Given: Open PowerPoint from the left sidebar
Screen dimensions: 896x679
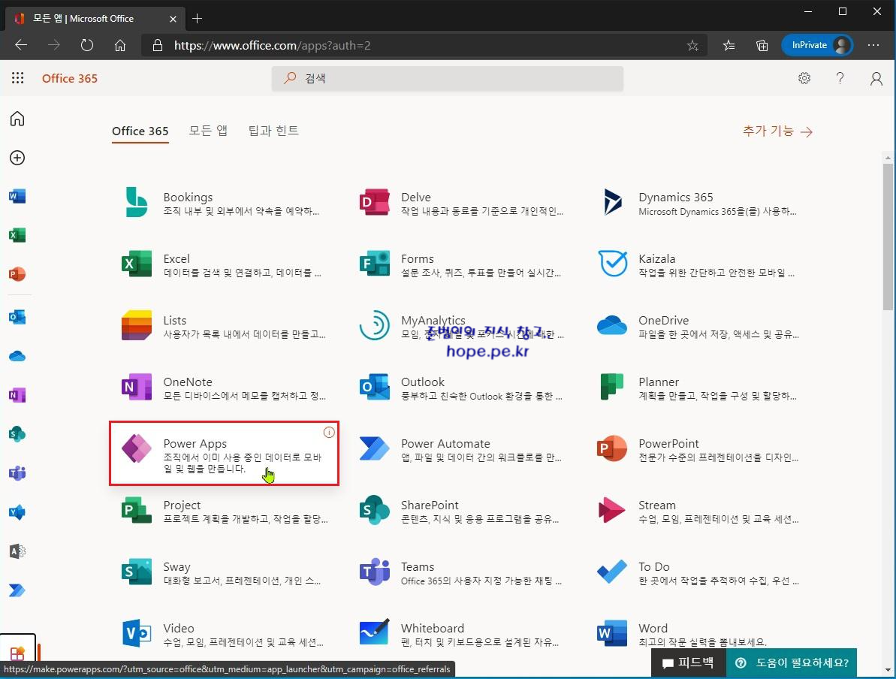Looking at the screenshot, I should (17, 273).
